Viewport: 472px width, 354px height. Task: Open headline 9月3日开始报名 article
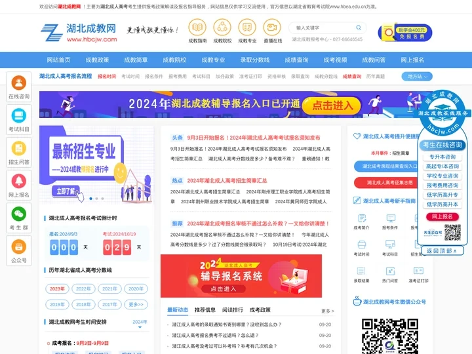[254, 138]
